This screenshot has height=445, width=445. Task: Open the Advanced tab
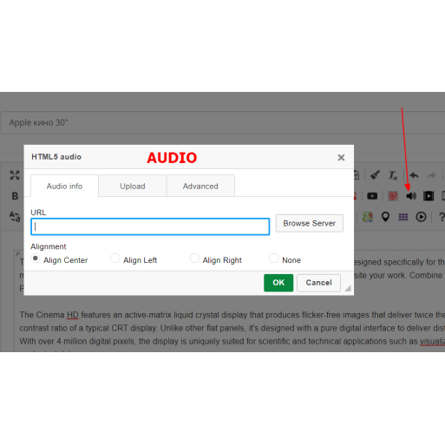coord(200,186)
